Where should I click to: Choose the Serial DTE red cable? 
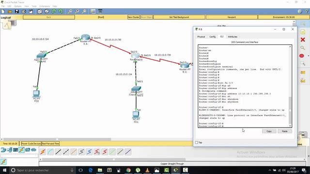pyautogui.click(x=105, y=152)
